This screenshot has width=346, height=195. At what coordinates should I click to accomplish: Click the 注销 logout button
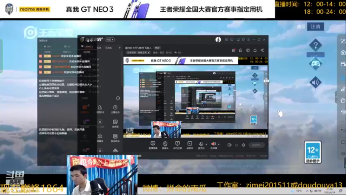(x=315, y=26)
